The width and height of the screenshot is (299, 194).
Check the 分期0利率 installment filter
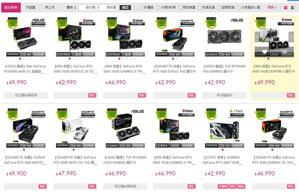pos(158,7)
